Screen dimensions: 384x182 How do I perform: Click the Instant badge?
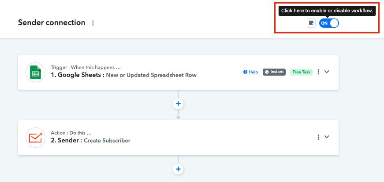click(274, 72)
